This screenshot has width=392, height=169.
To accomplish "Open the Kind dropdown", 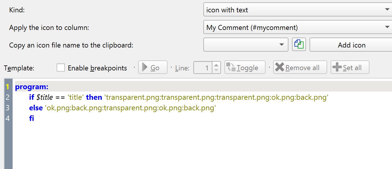I will coord(298,10).
